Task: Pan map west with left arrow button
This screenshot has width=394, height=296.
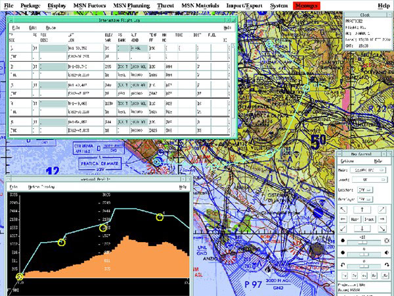Action: pyautogui.click(x=343, y=219)
